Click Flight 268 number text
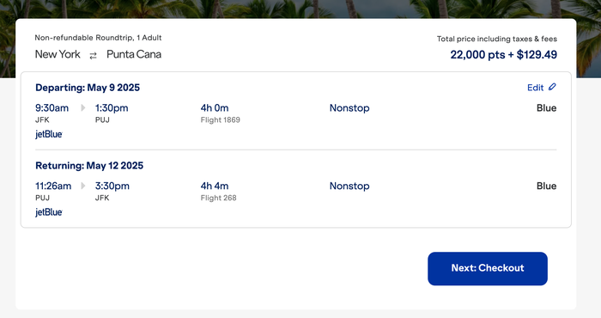 point(218,198)
